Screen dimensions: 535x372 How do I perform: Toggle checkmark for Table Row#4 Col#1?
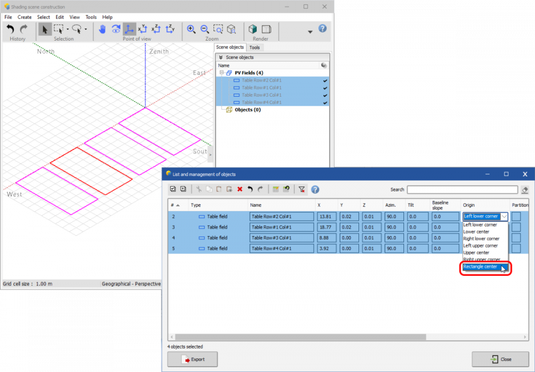[325, 103]
